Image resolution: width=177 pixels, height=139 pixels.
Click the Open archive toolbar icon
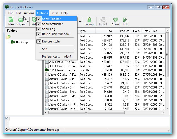pos(21,20)
